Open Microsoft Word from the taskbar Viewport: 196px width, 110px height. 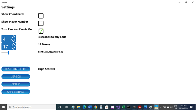[90, 107]
